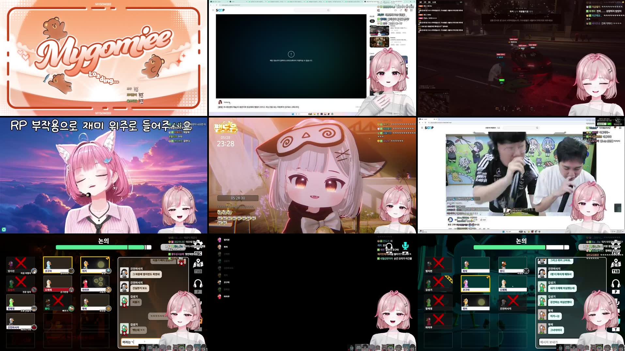Click the '내가 오해해 의심했는데' chat bubble
Image resolution: width=625 pixels, height=351 pixels.
(562, 288)
